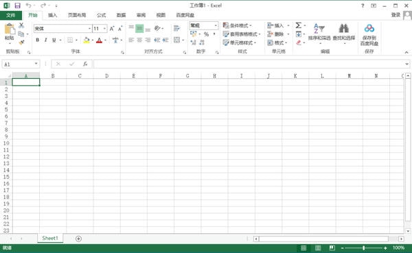The image size is (412, 253).
Task: Toggle Align Text Left
Action: [x=131, y=40]
